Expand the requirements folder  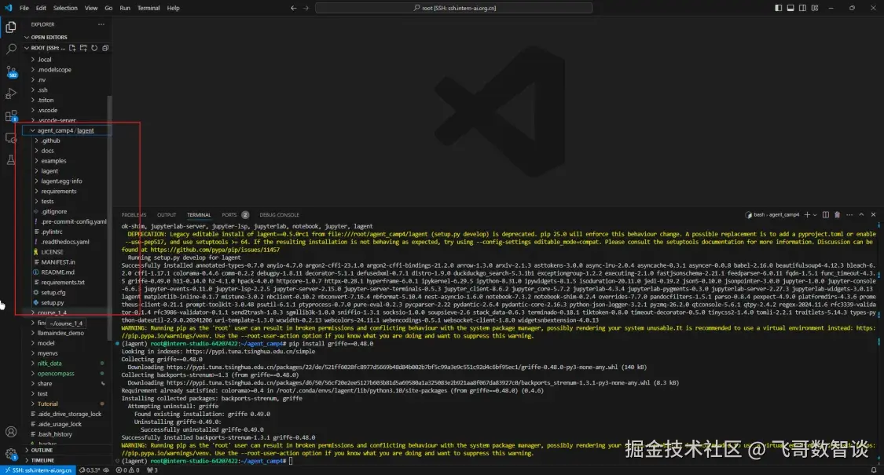[x=67, y=191]
